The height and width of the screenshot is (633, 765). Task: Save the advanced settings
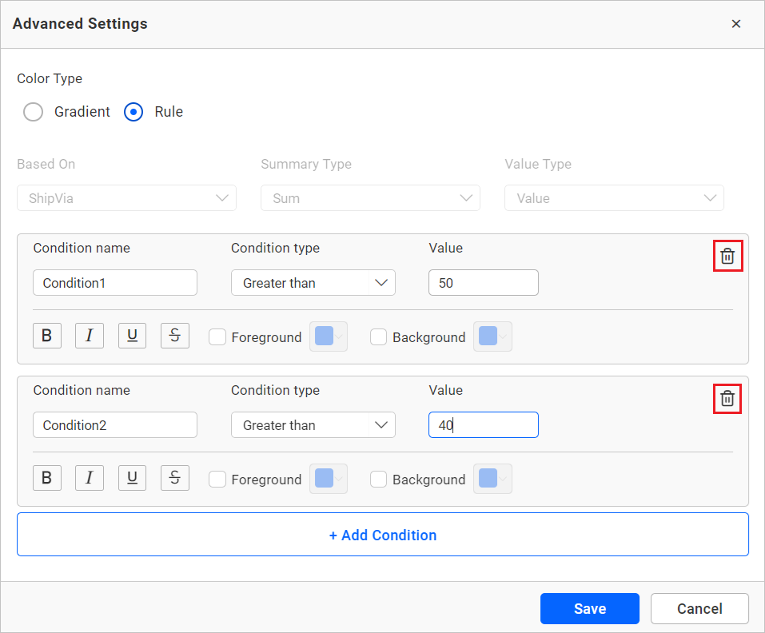click(x=589, y=608)
